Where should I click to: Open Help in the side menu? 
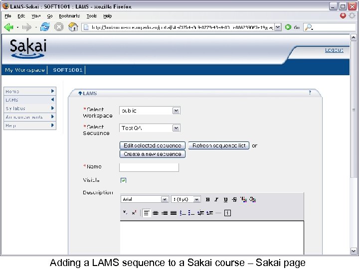30,126
